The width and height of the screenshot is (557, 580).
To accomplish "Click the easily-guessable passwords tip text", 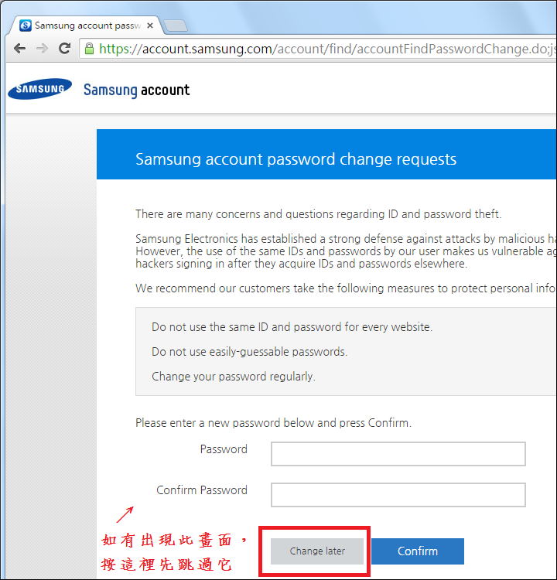I will pyautogui.click(x=249, y=352).
